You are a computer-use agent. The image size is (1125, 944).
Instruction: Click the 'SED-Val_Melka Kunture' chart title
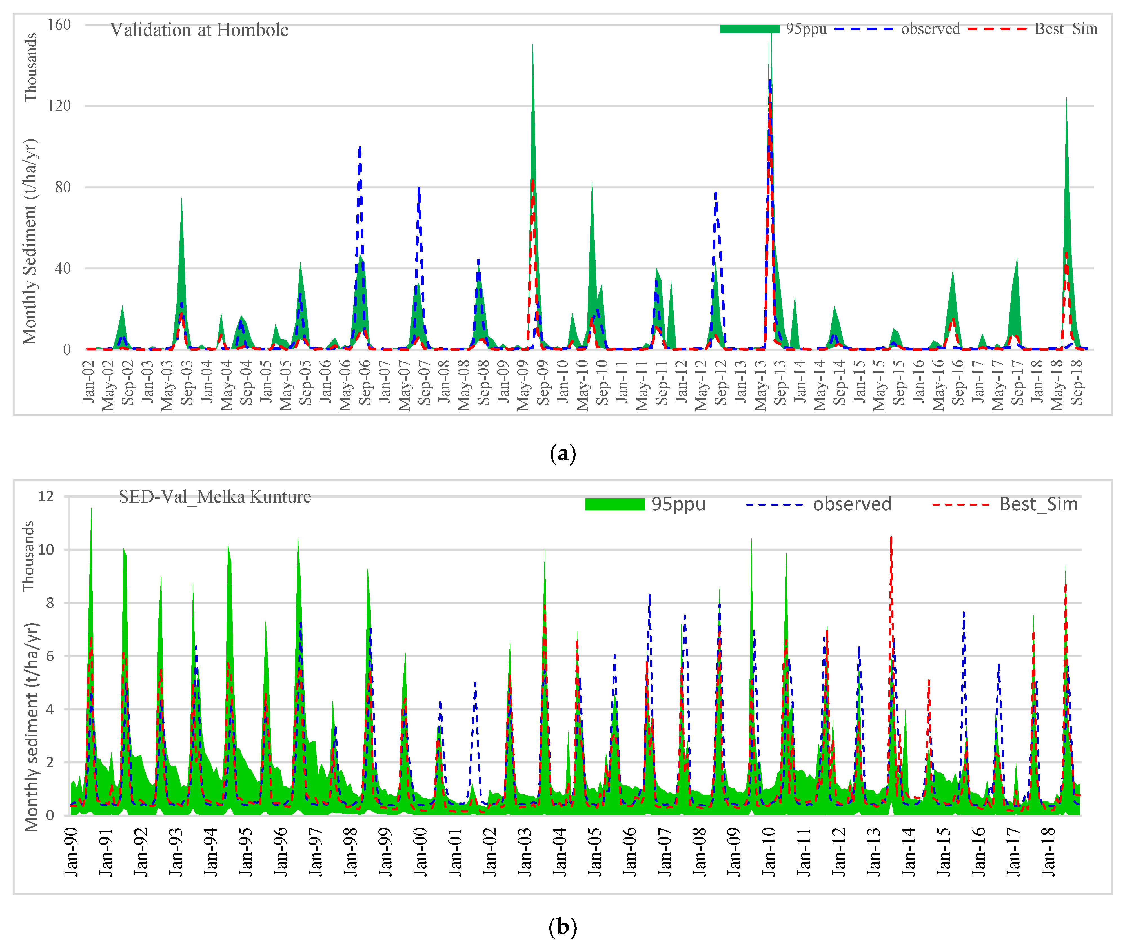pyautogui.click(x=215, y=497)
